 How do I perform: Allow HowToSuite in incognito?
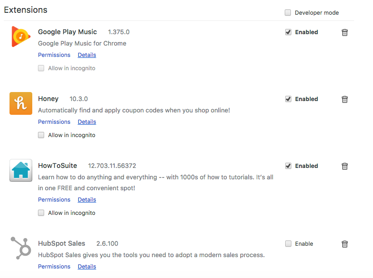[x=41, y=213]
